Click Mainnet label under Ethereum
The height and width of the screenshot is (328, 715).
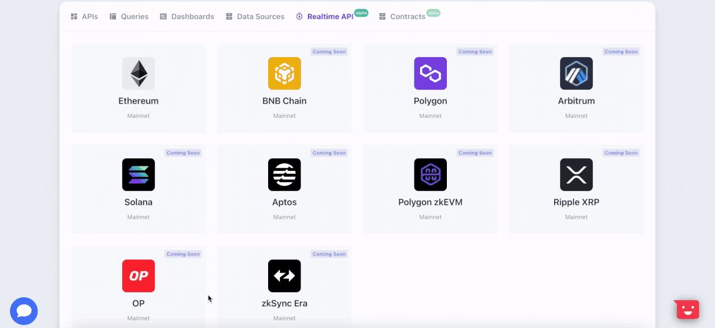pos(138,116)
